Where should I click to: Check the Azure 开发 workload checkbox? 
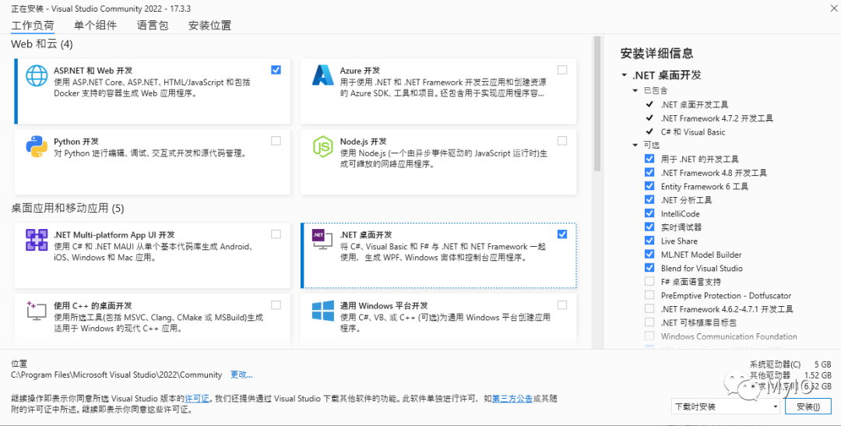(x=562, y=70)
